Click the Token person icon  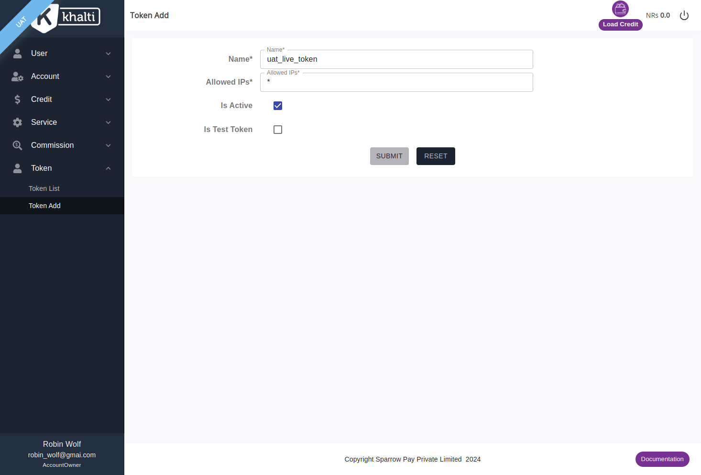[17, 168]
